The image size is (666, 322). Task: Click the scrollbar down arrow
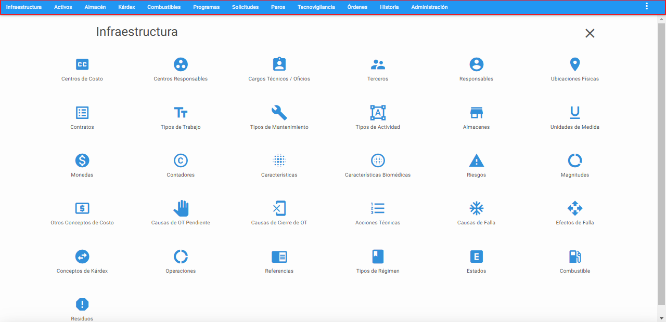coord(661,318)
